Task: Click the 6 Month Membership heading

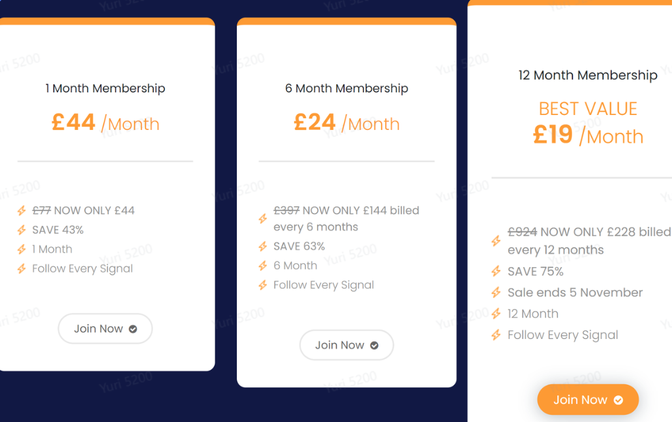Action: point(346,88)
